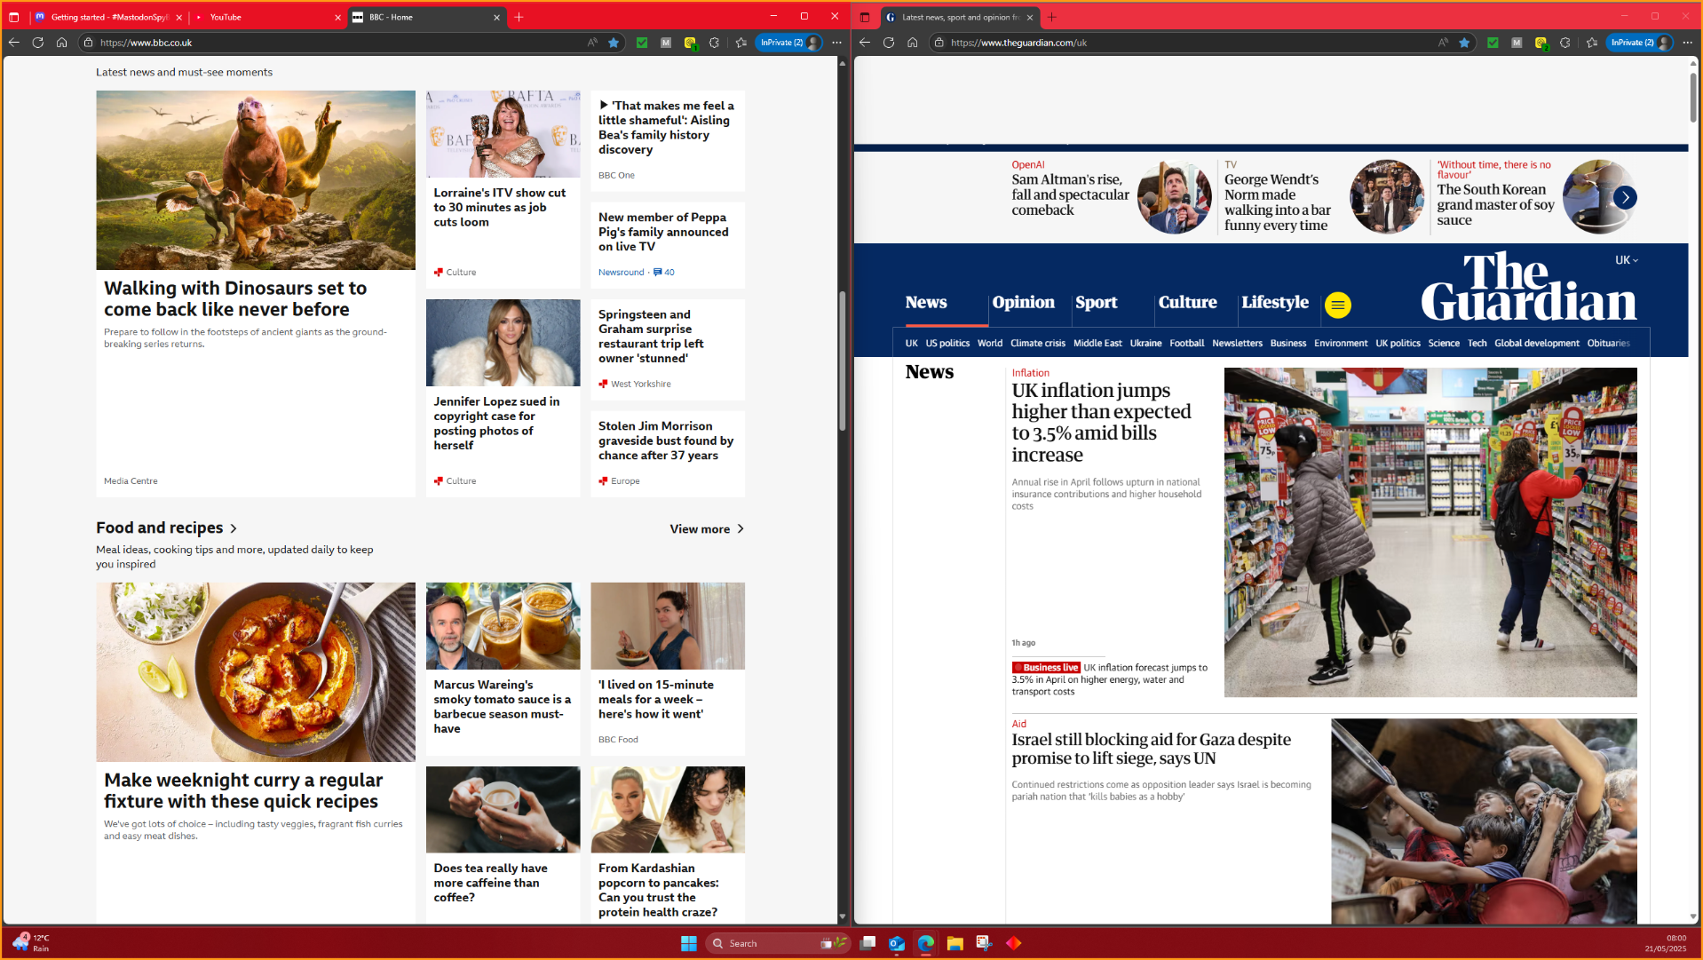Click View more for Food and recipes
The width and height of the screenshot is (1703, 960).
point(708,529)
